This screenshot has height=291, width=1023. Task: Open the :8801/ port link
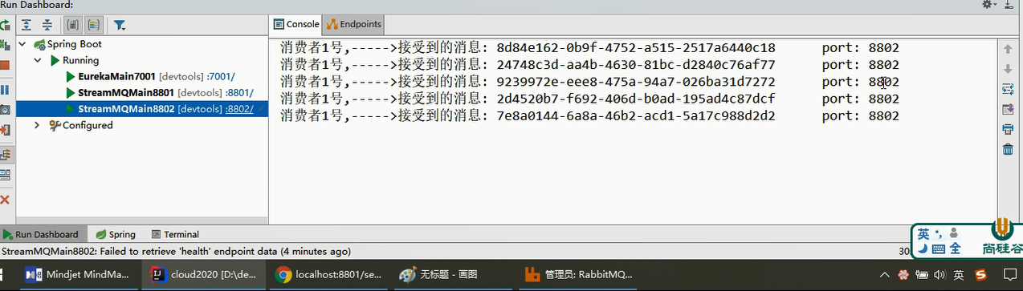[239, 93]
